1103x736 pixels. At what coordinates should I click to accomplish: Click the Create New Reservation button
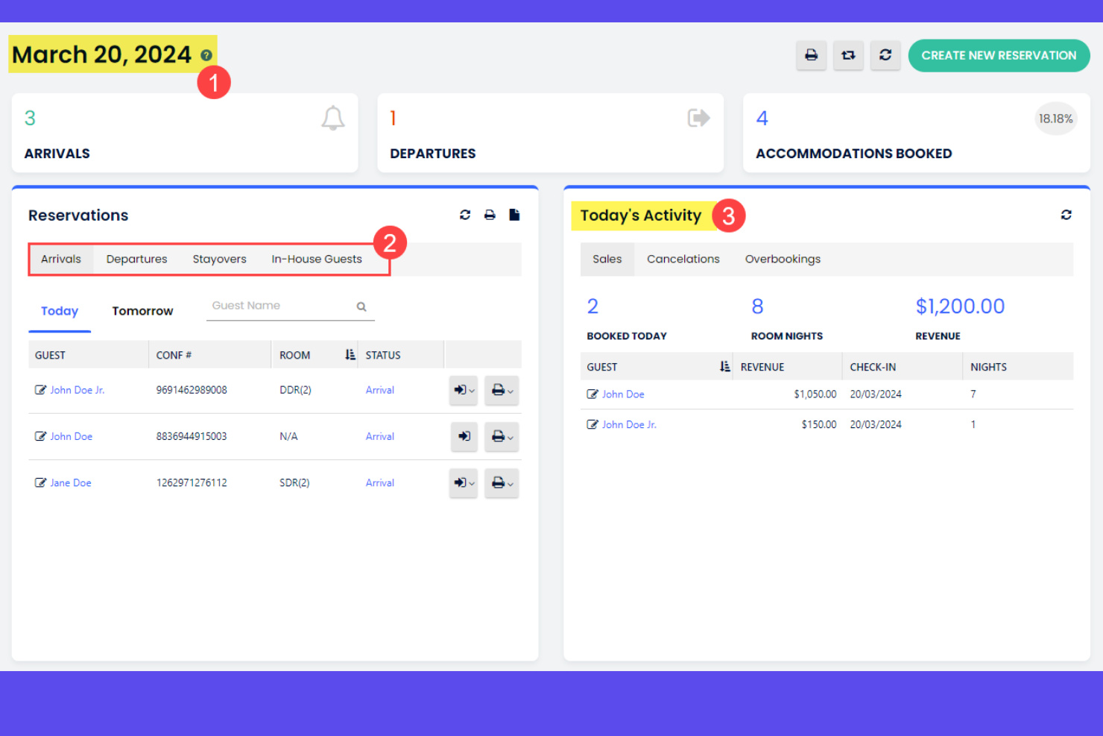pyautogui.click(x=999, y=55)
